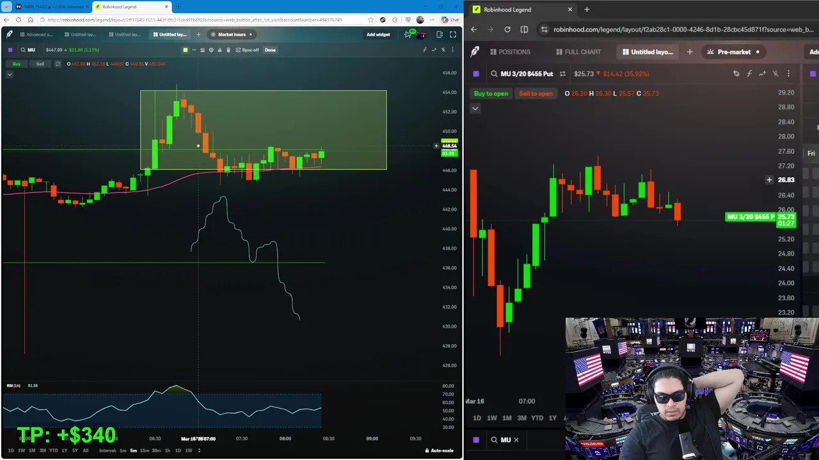Screen dimensions: 819x460
Task: Open notifications icon with green badge
Action: click(x=409, y=34)
